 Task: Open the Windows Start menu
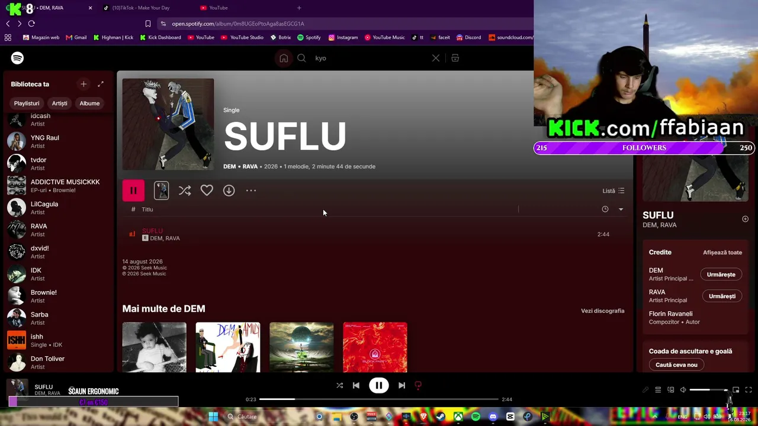pos(213,417)
